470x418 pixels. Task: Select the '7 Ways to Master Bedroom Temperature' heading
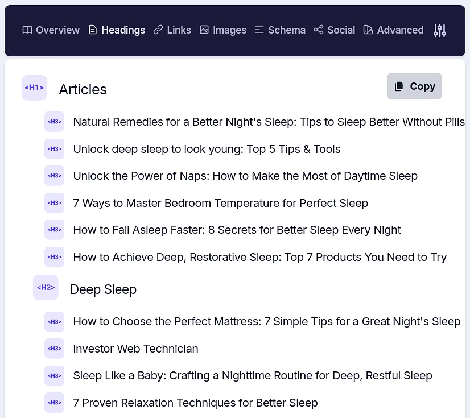pyautogui.click(x=221, y=203)
